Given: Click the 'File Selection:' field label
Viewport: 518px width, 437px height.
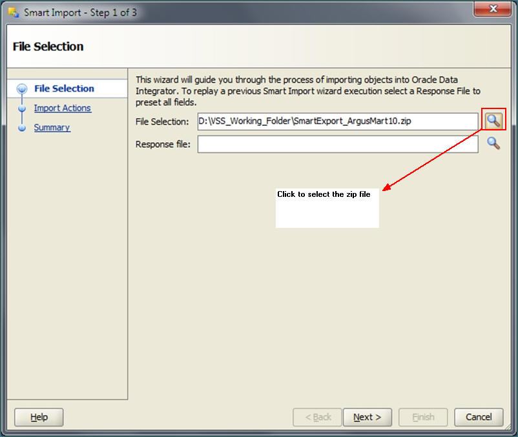Looking at the screenshot, I should [162, 121].
